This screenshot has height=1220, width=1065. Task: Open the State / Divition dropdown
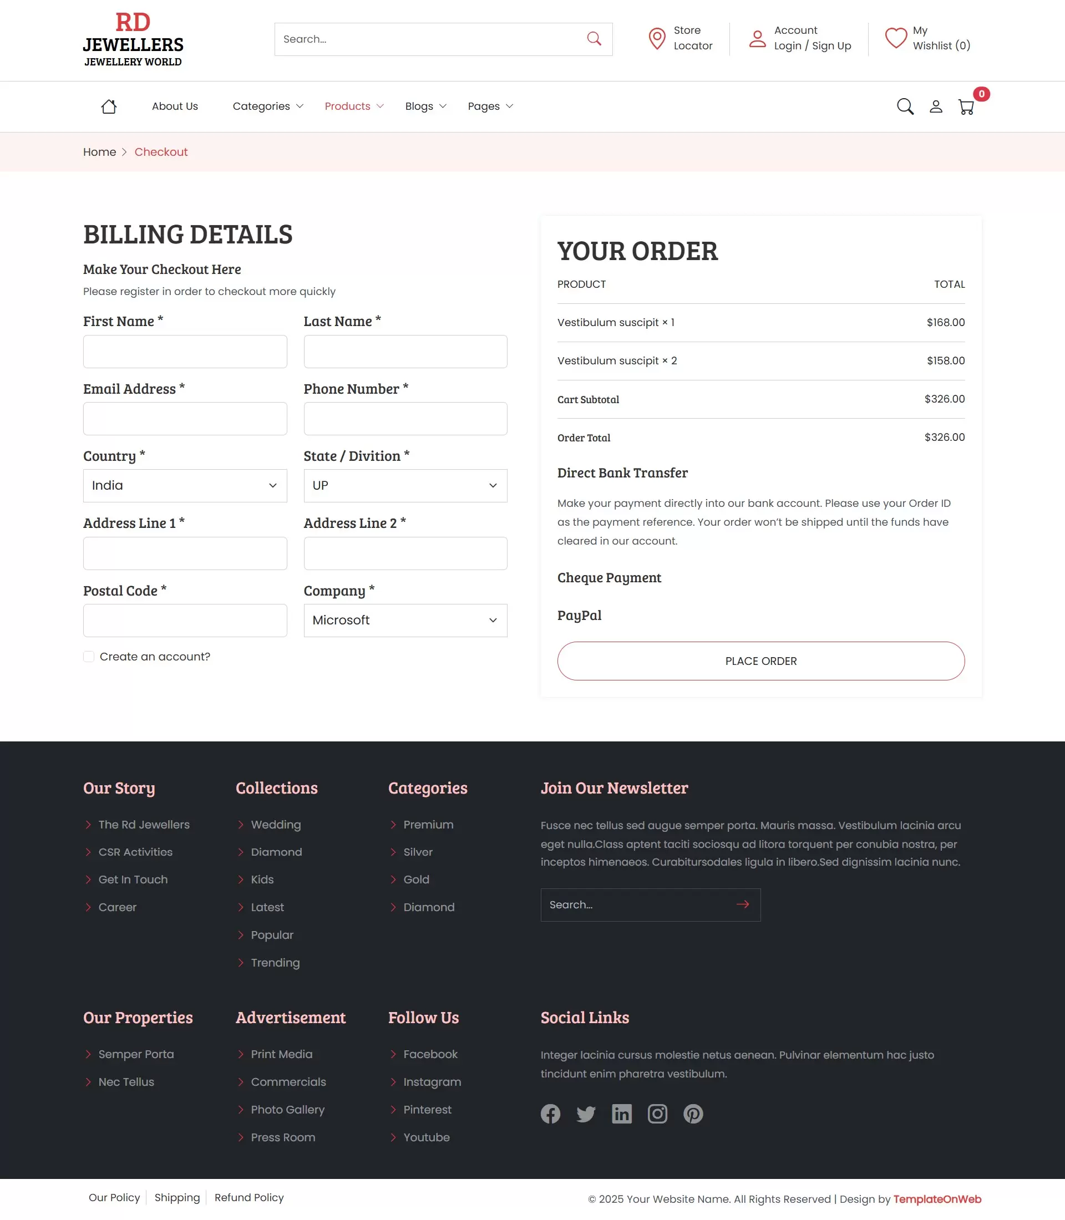405,485
